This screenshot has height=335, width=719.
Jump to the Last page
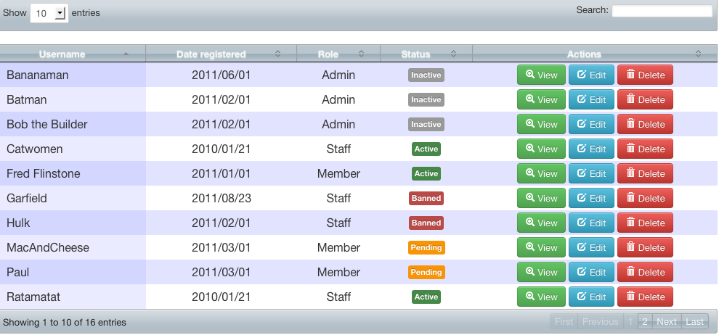tap(695, 322)
